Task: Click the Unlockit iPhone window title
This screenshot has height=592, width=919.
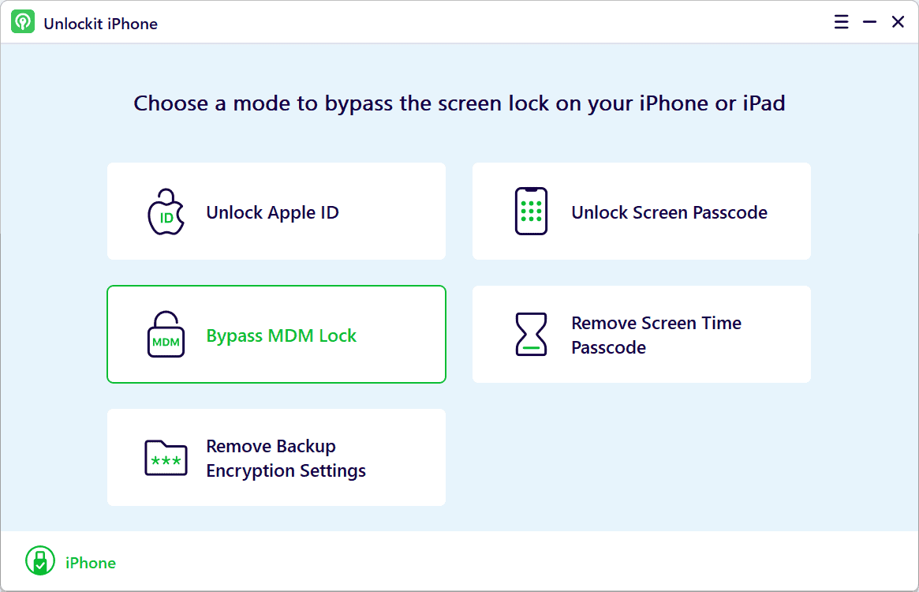Action: tap(101, 24)
